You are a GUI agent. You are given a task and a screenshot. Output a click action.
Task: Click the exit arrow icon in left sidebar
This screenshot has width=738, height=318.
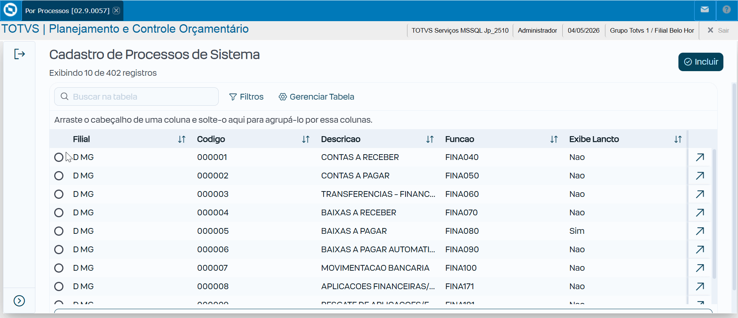[19, 54]
